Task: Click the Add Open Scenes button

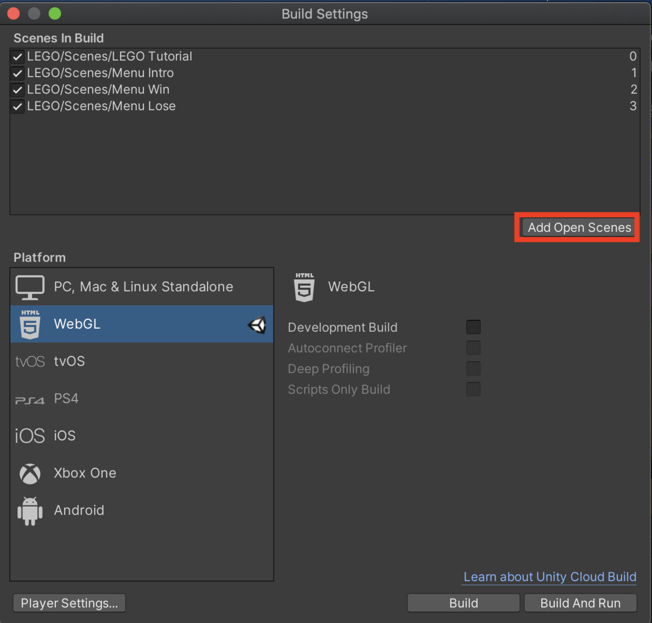Action: pos(578,228)
